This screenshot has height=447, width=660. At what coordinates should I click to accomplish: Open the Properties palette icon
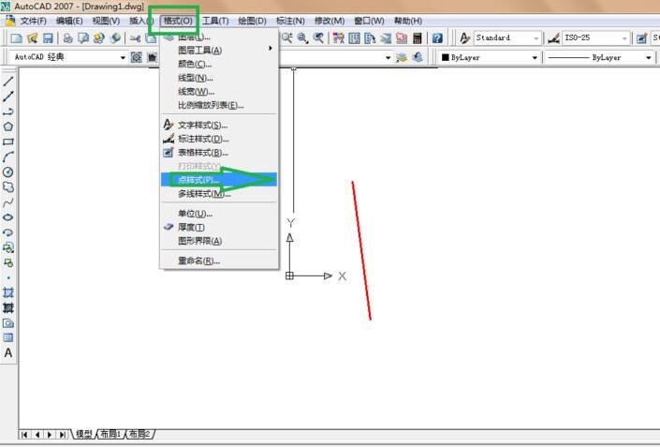click(338, 38)
